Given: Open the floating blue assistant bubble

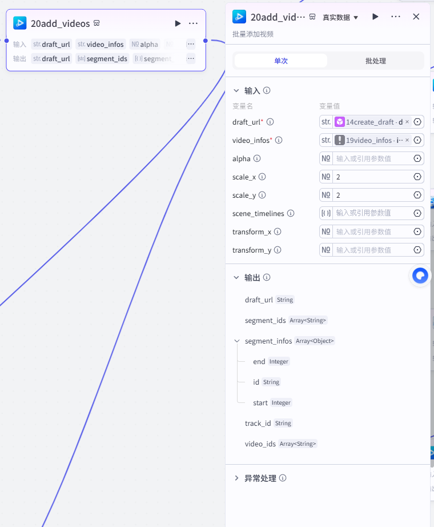Looking at the screenshot, I should click(x=420, y=276).
